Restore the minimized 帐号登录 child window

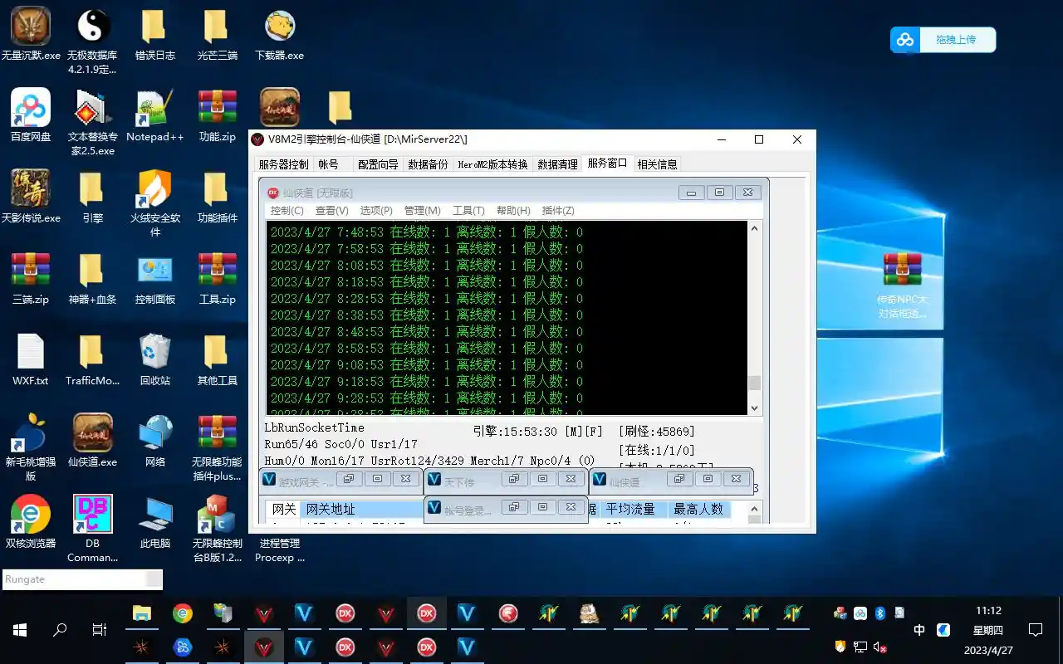(x=514, y=506)
